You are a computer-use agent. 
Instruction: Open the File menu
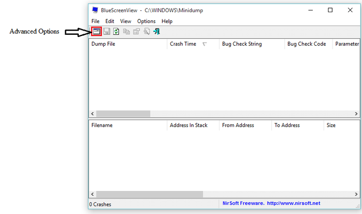95,21
